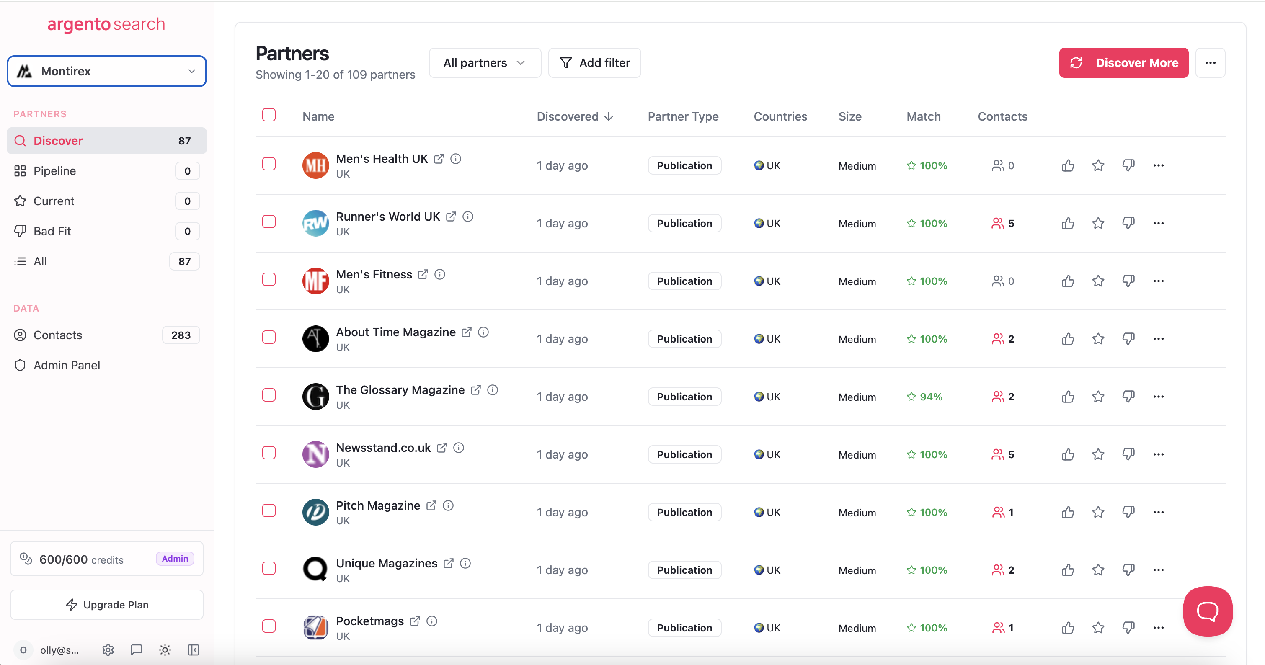Viewport: 1265px width, 665px height.
Task: Check the select-all checkbox in header
Action: click(x=268, y=114)
